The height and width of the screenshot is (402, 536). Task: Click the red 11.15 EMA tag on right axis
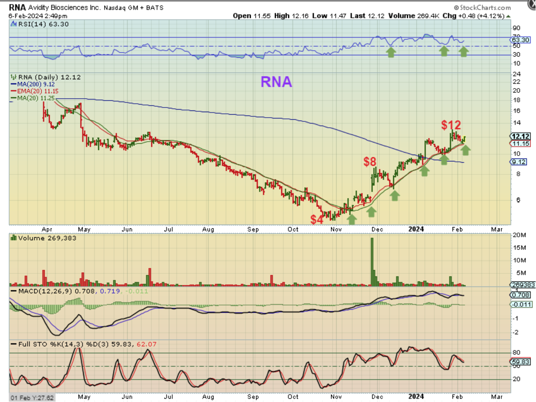521,144
